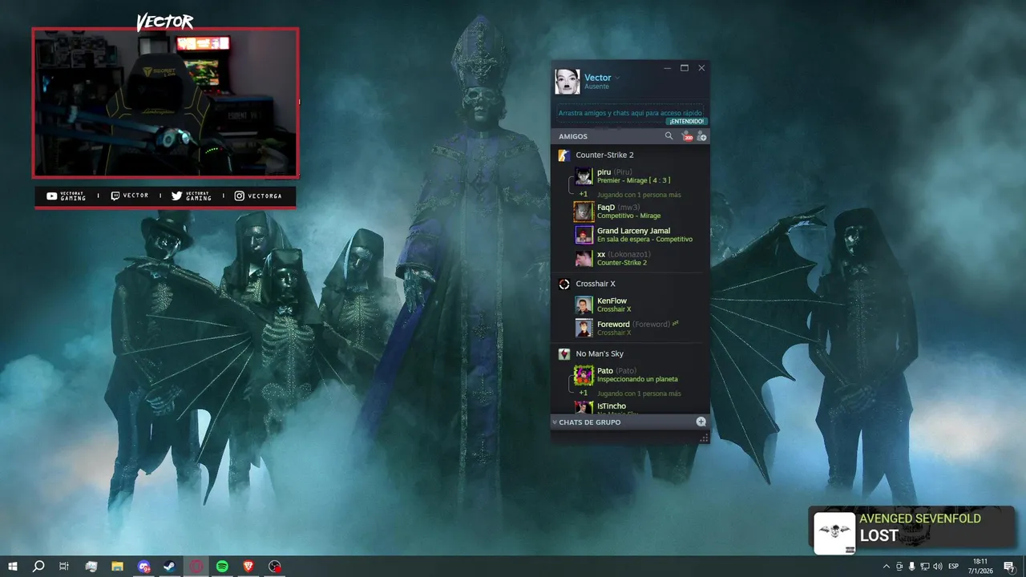Click the AMIGOS section header
The width and height of the screenshot is (1026, 577).
[x=573, y=136]
